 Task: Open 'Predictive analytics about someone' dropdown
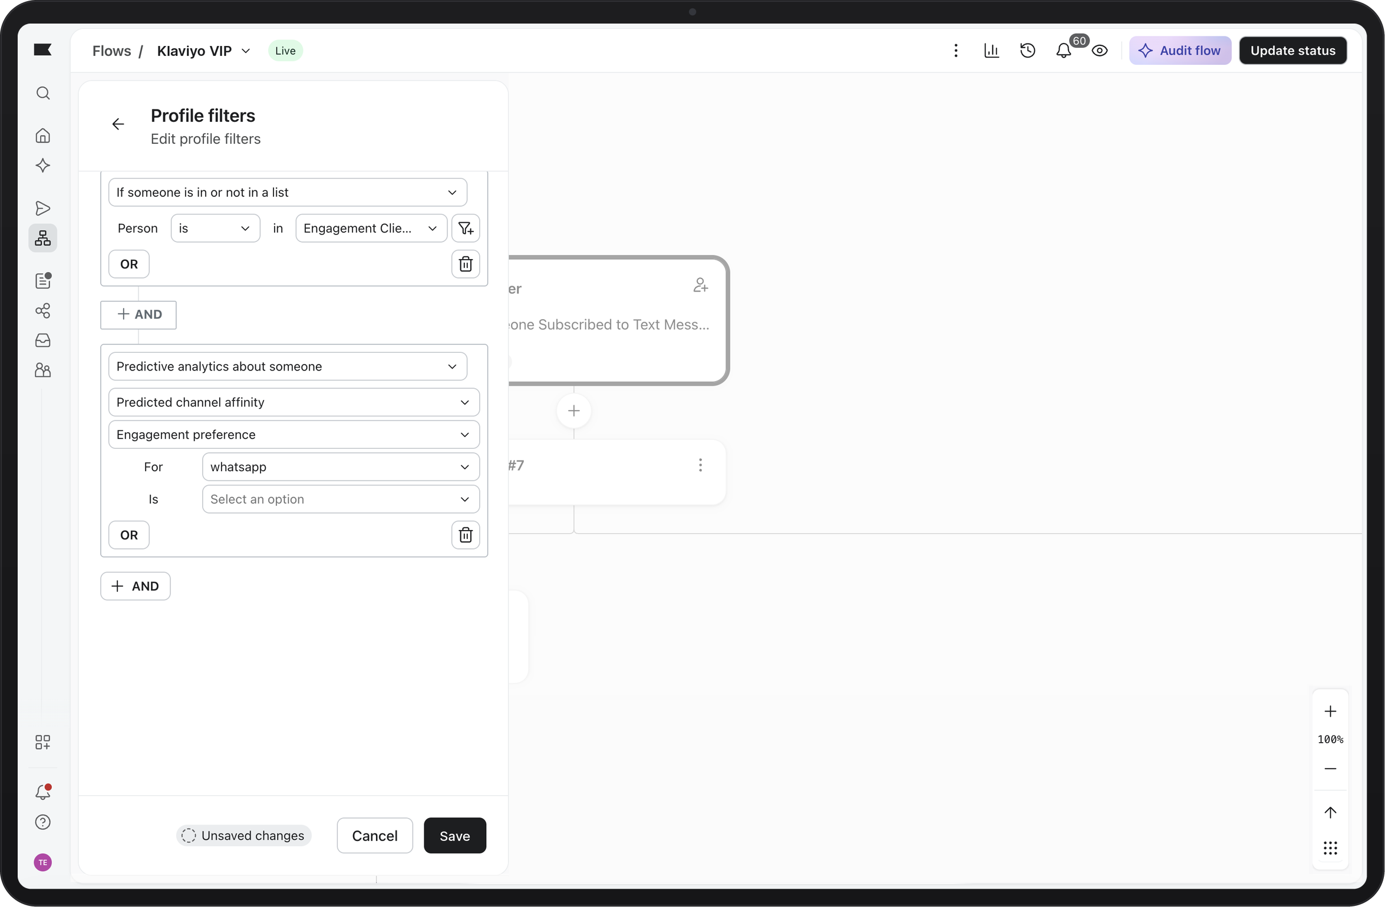click(x=288, y=366)
